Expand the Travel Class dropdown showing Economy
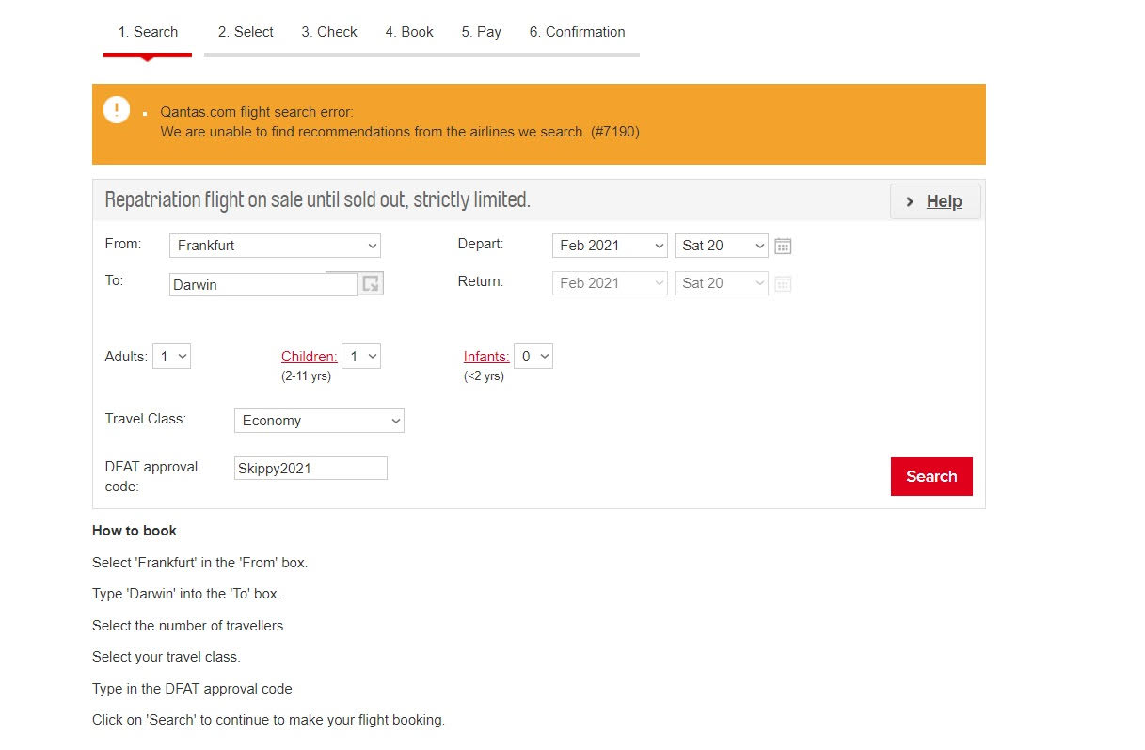Screen dimensions: 1145x750 tap(319, 421)
